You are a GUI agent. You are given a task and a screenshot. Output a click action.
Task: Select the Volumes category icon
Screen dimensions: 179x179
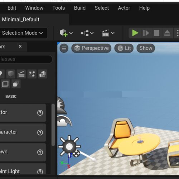(x=5, y=84)
